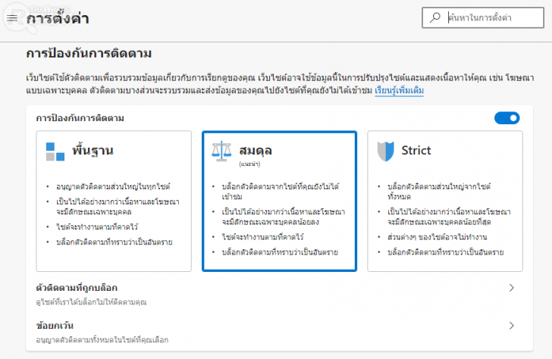Image resolution: width=552 pixels, height=359 pixels.
Task: Select the พื้นฐาน tracking level card
Action: tap(114, 201)
